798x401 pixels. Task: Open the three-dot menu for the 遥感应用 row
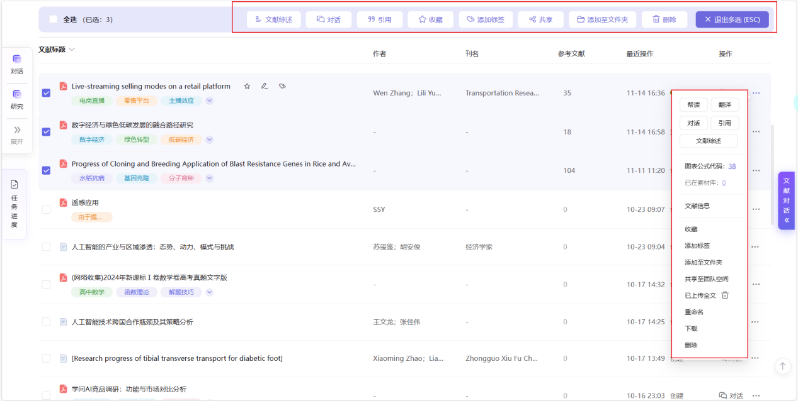point(755,209)
